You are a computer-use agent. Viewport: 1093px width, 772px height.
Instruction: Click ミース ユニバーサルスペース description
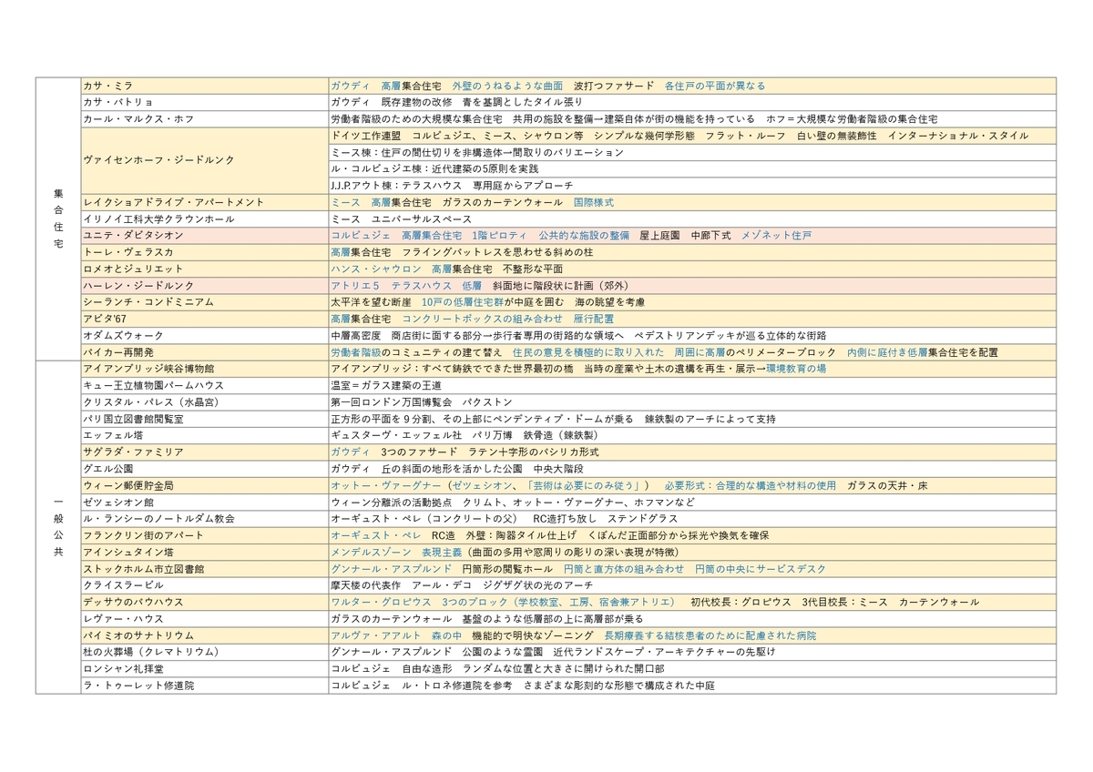pos(692,218)
